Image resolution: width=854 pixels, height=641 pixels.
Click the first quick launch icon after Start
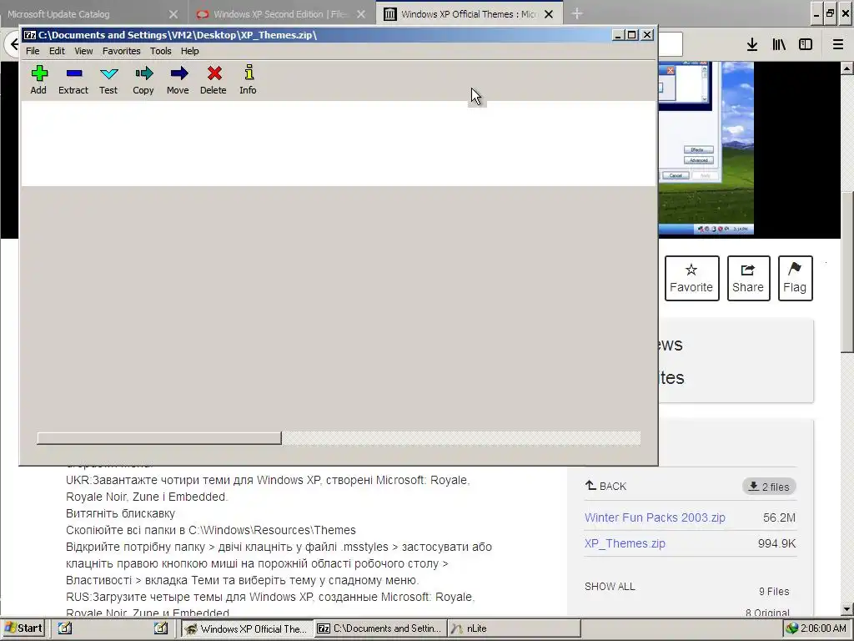tap(65, 628)
